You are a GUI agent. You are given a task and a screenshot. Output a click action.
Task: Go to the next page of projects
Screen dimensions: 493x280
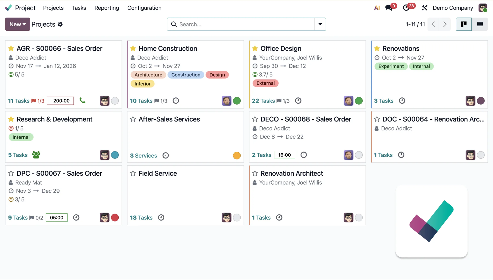tap(445, 24)
